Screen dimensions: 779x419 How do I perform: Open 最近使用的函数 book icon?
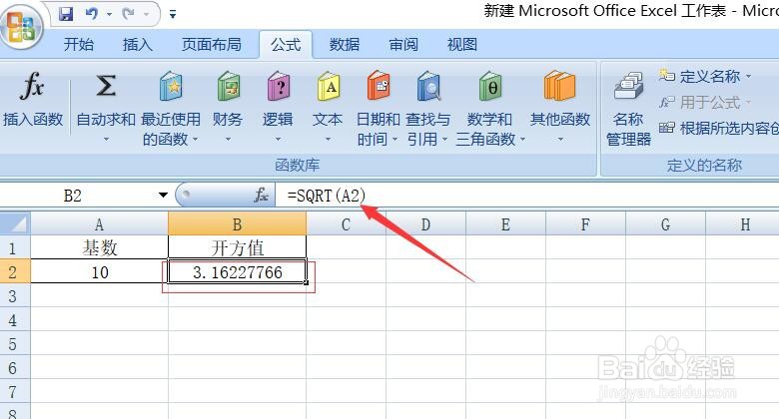pos(171,86)
